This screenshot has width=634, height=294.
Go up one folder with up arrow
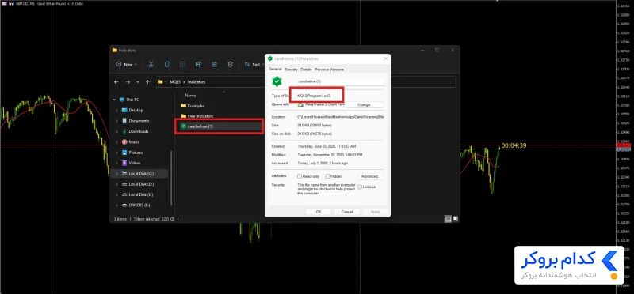click(x=147, y=82)
